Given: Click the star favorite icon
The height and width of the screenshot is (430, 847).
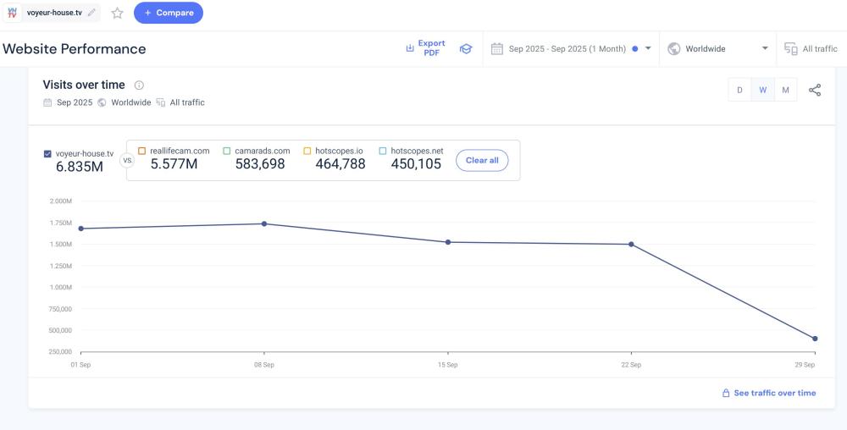Looking at the screenshot, I should [x=118, y=13].
